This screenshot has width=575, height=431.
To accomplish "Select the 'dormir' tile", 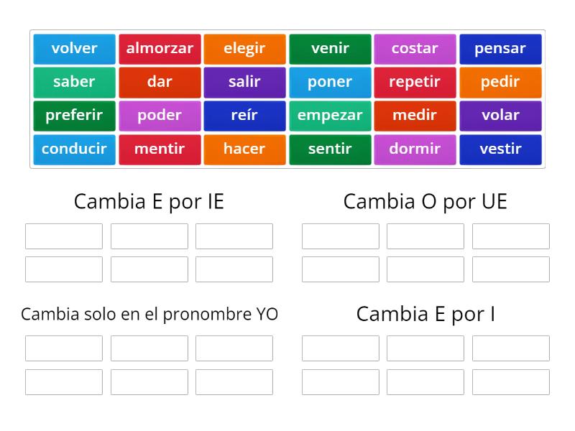I will (x=415, y=149).
